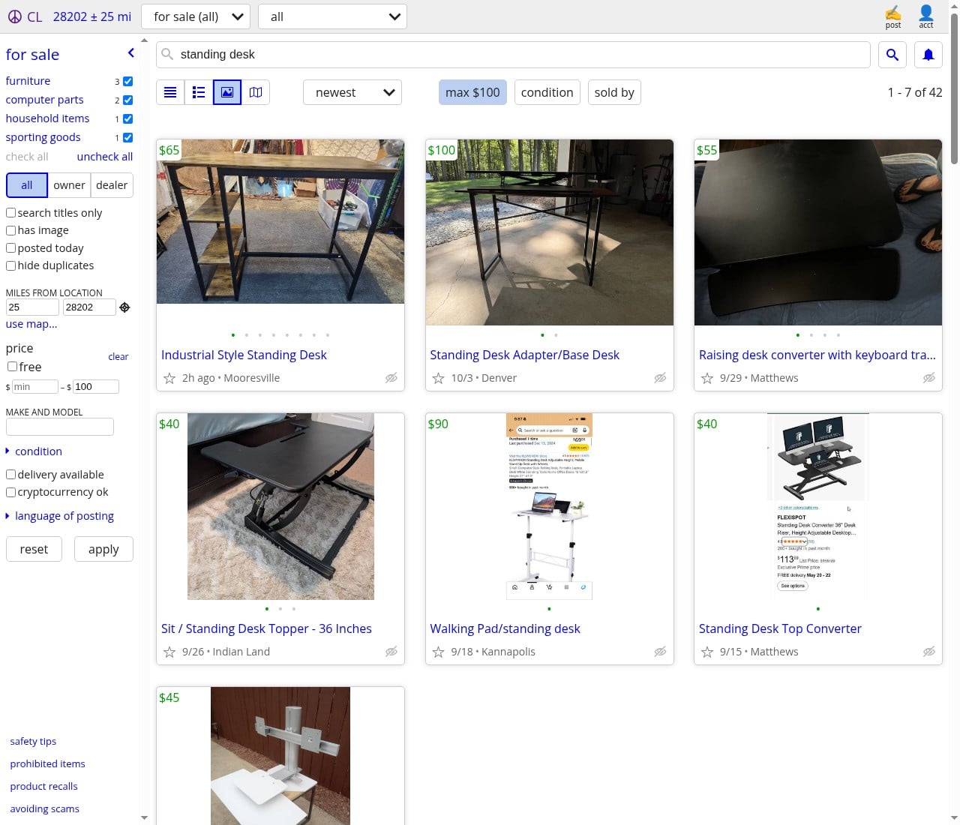Image resolution: width=960 pixels, height=825 pixels.
Task: Switch to list view icon
Action: click(x=170, y=92)
